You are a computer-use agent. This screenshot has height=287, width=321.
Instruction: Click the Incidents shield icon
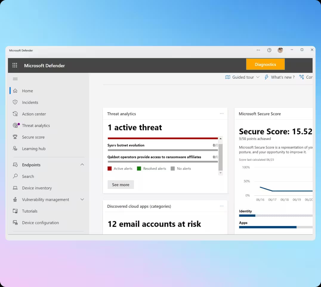15,102
